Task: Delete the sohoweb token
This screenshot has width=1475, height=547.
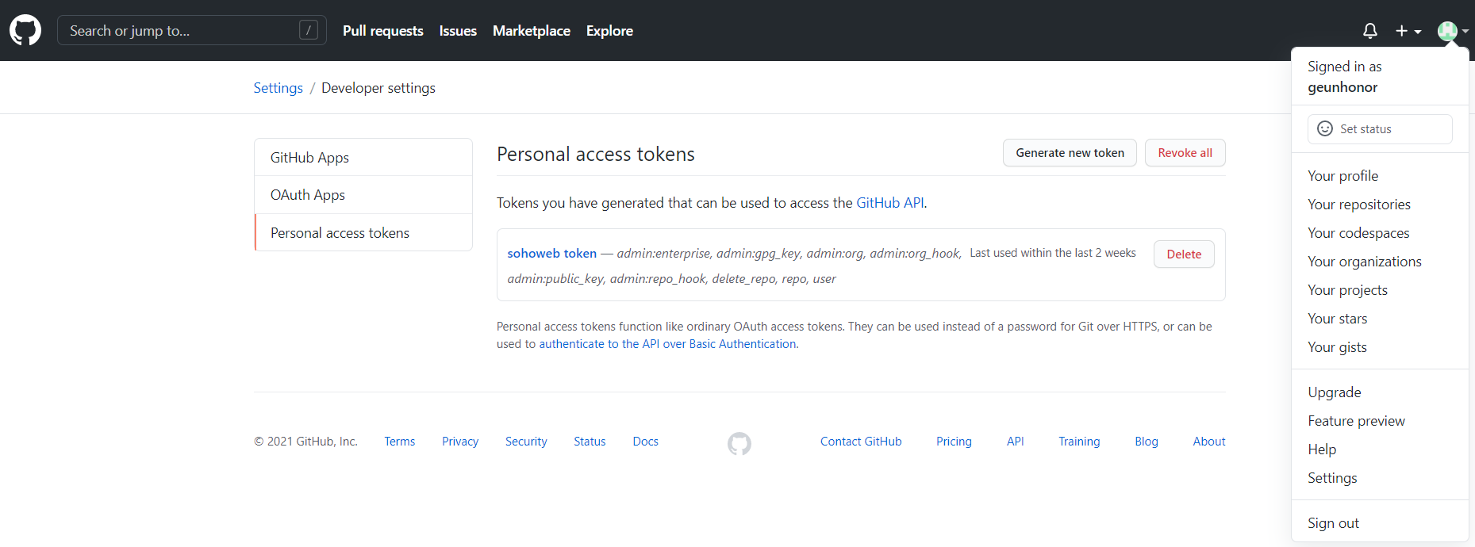Action: tap(1184, 254)
